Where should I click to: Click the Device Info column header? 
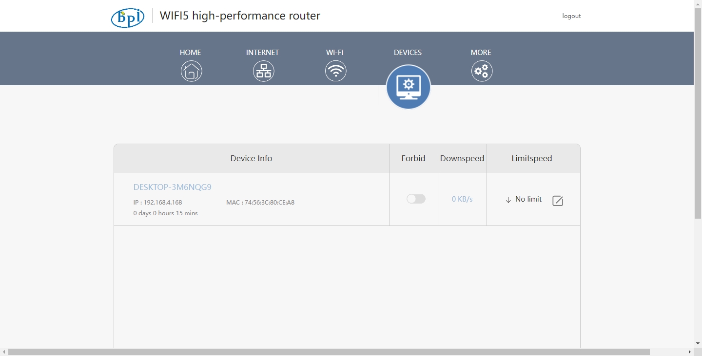point(251,158)
